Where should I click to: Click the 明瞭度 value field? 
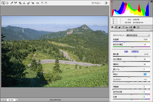146,87
